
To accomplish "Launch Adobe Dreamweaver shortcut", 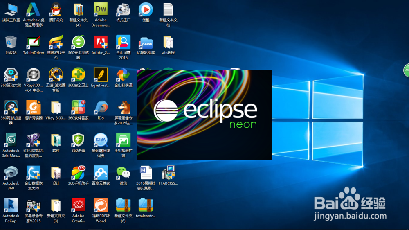I will coord(101,10).
